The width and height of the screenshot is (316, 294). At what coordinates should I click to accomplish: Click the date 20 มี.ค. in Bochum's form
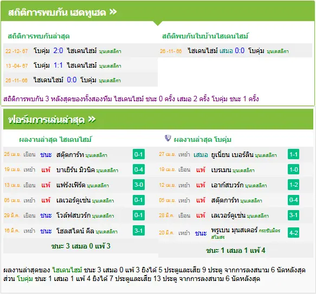tap(166, 233)
